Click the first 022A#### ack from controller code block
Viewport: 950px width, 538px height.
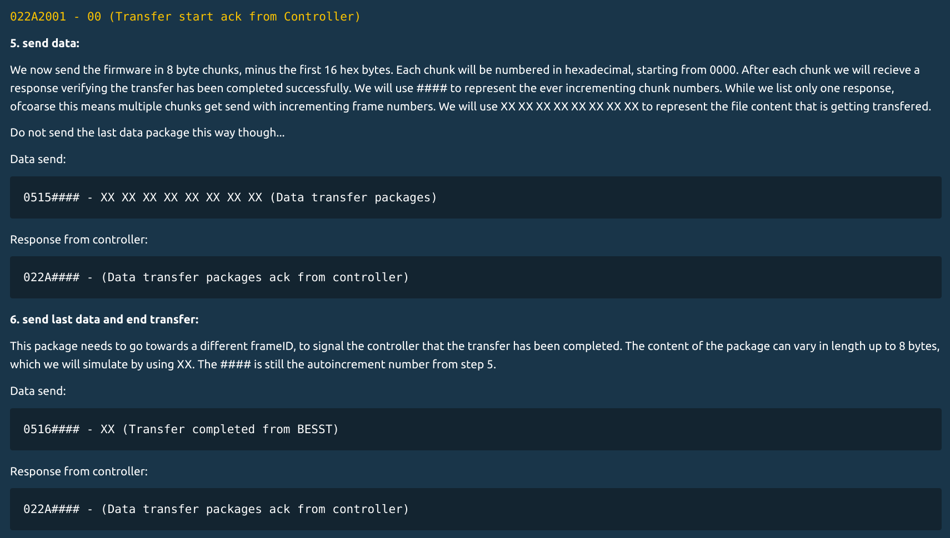[x=476, y=277]
